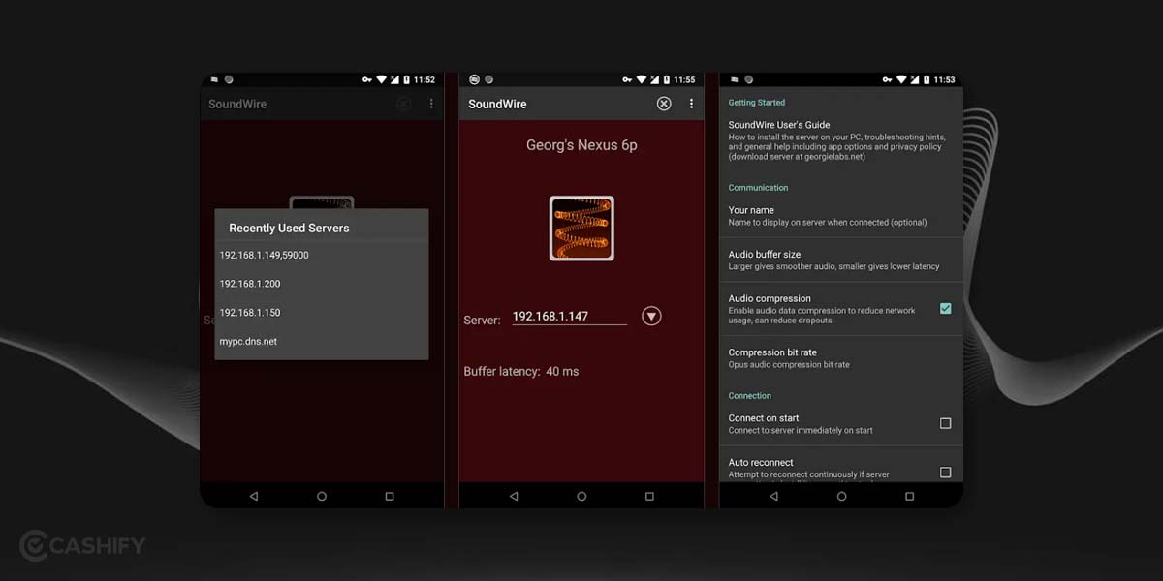
Task: Open the Communication settings section header
Action: (x=758, y=187)
